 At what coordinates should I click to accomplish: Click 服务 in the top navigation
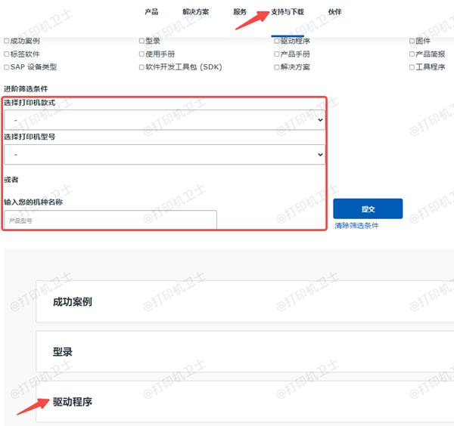[240, 12]
